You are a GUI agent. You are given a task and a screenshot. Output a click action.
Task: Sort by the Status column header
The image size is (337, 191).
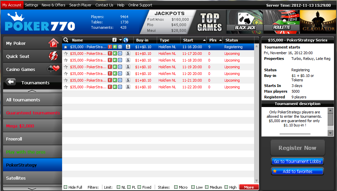coord(238,40)
